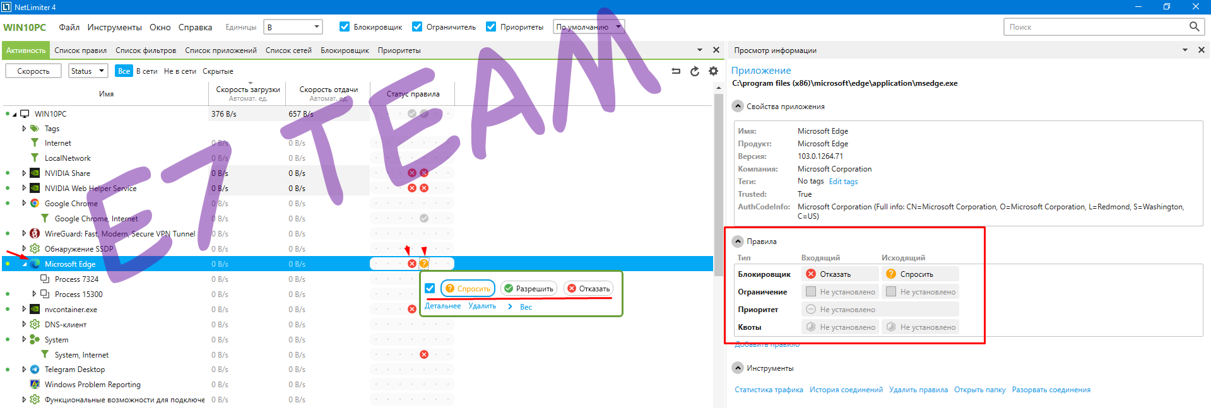Screen dimensions: 1211x408
Task: Toggle incoming Ограничение 'Не установлено' checkbox
Action: (x=811, y=291)
